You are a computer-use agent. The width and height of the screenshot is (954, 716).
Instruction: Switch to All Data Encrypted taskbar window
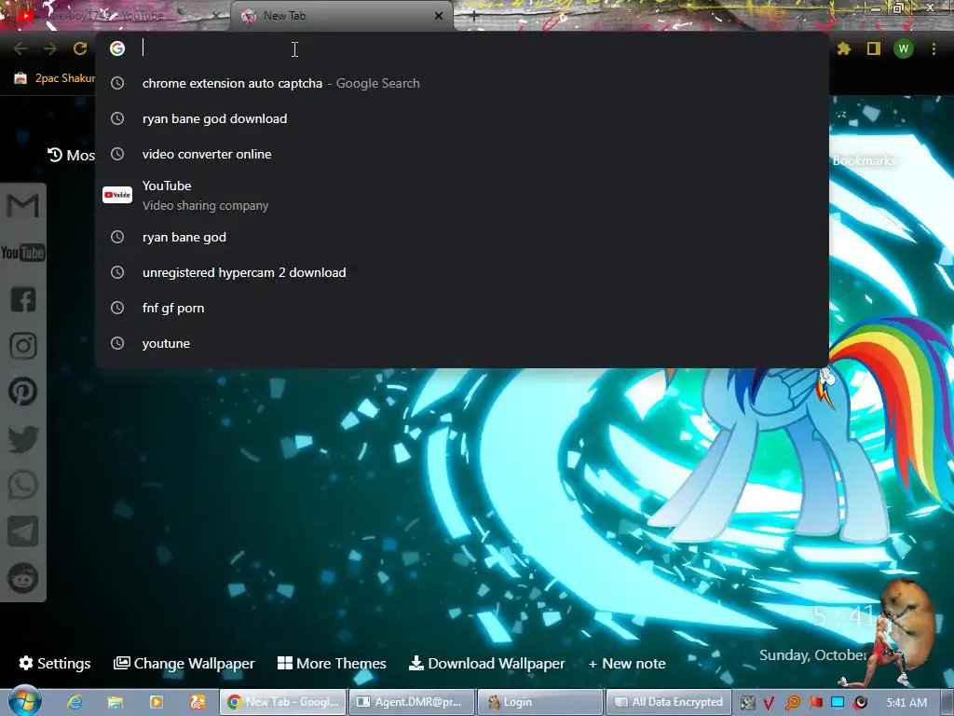coord(669,702)
